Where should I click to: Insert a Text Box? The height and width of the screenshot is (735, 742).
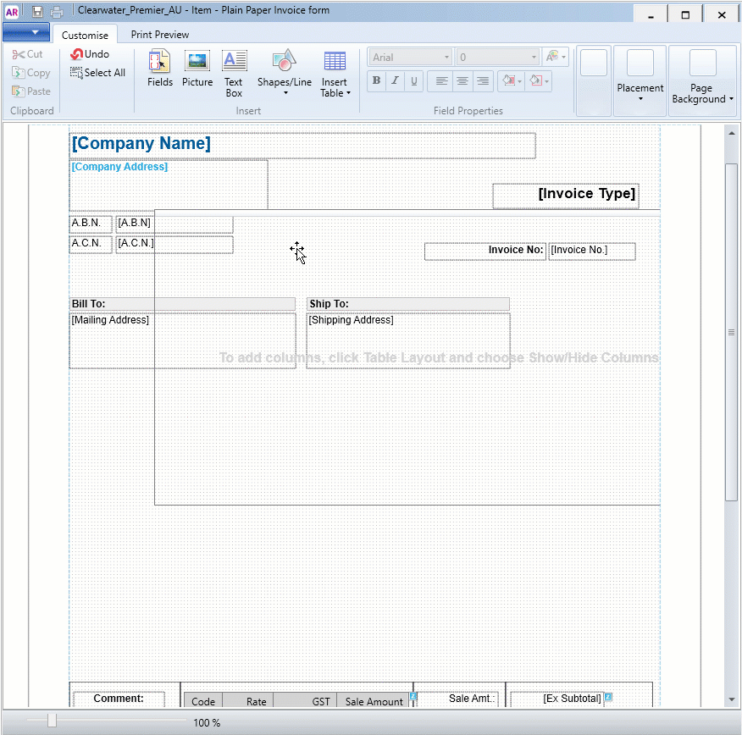(234, 74)
